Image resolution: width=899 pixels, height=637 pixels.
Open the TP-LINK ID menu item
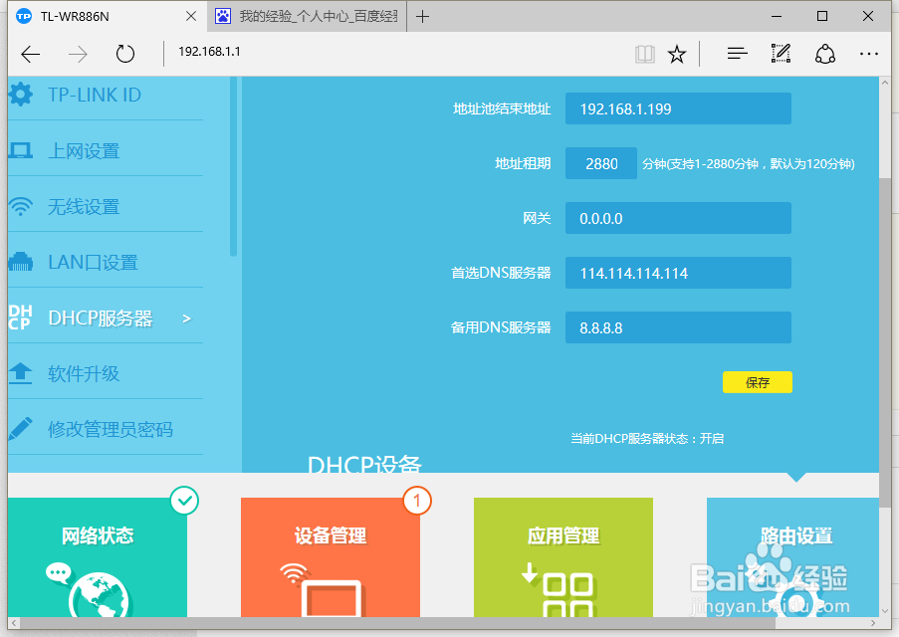click(x=94, y=95)
